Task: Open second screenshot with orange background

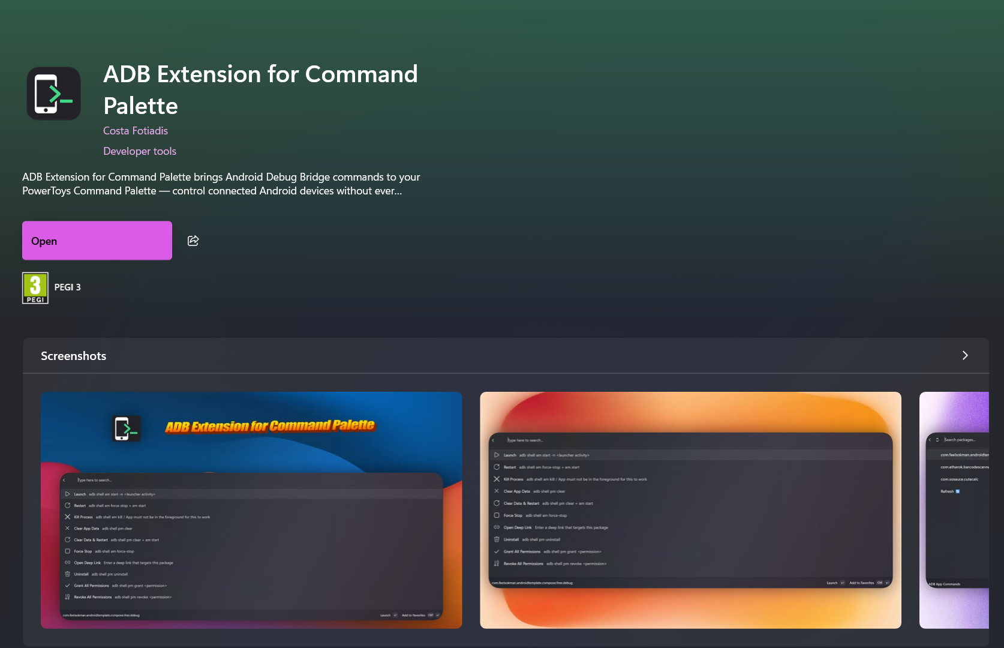Action: click(690, 510)
